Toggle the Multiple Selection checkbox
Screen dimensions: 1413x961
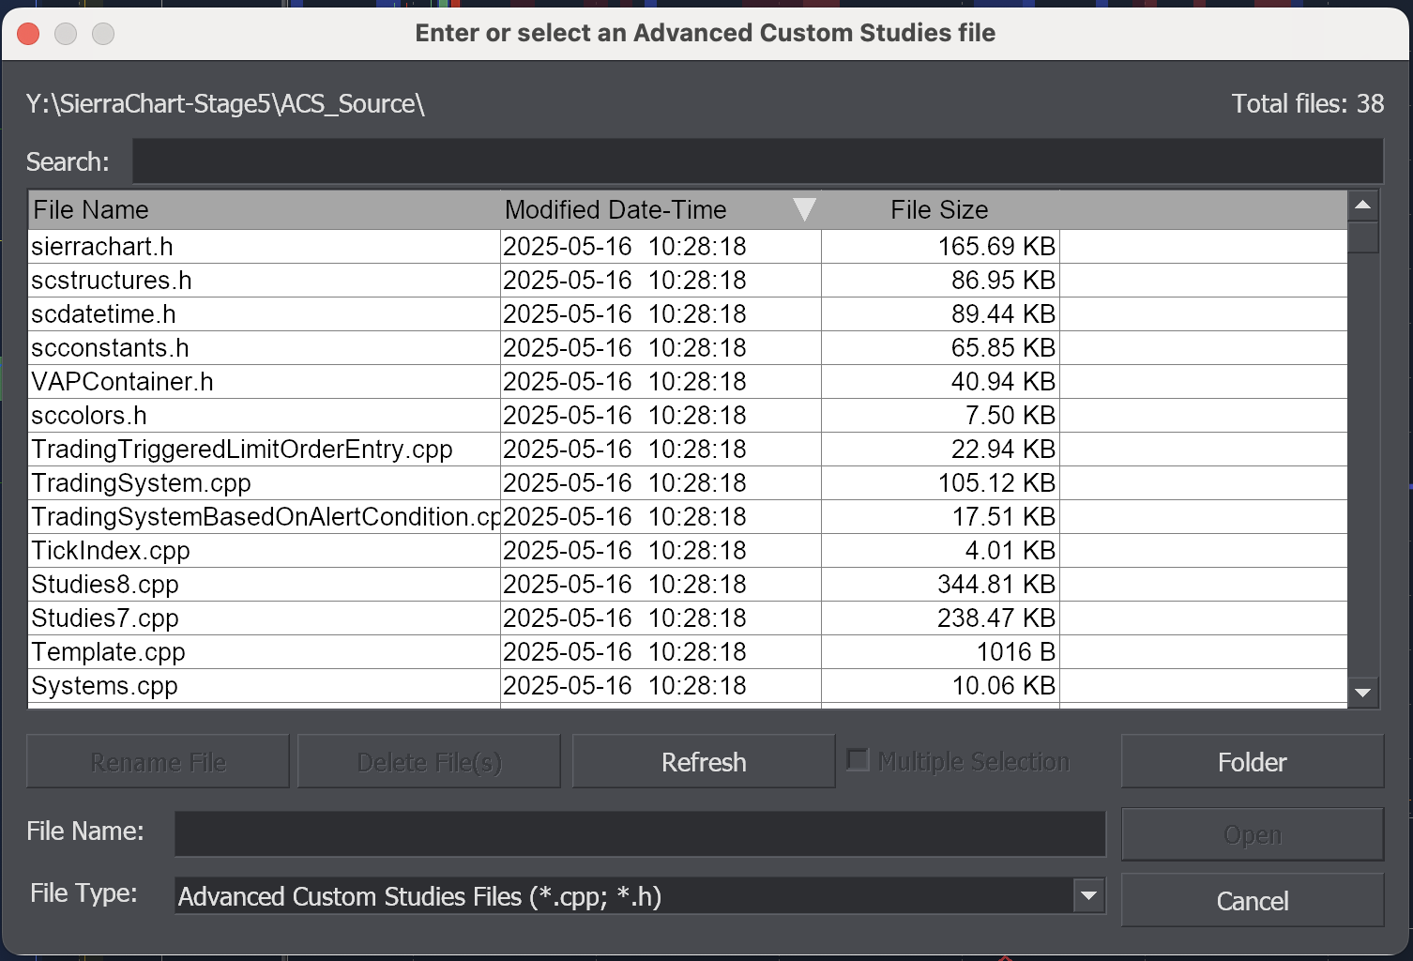pos(858,760)
